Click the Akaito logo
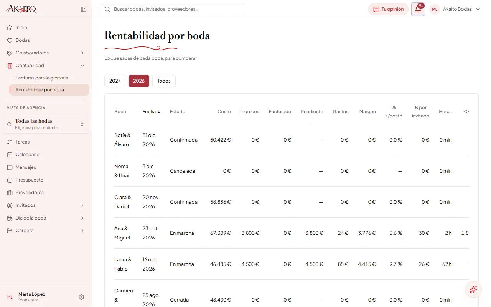 coord(22,9)
